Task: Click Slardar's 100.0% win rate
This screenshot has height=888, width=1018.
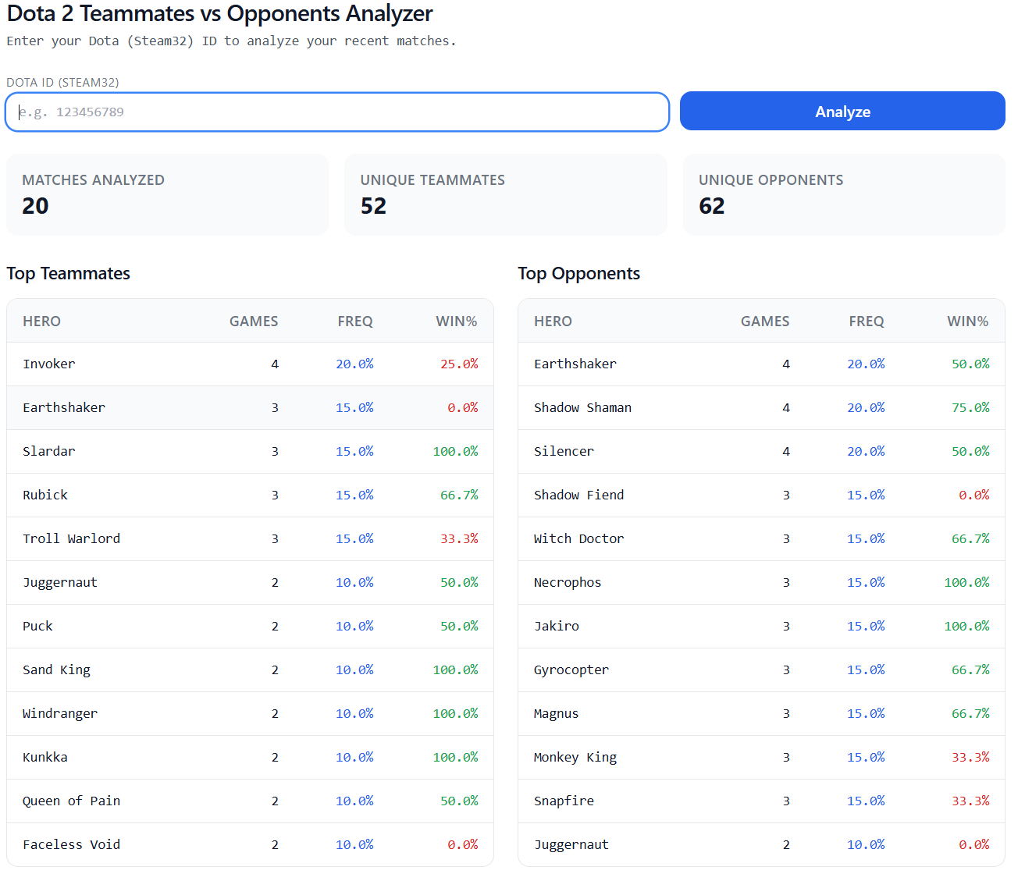Action: pos(455,452)
